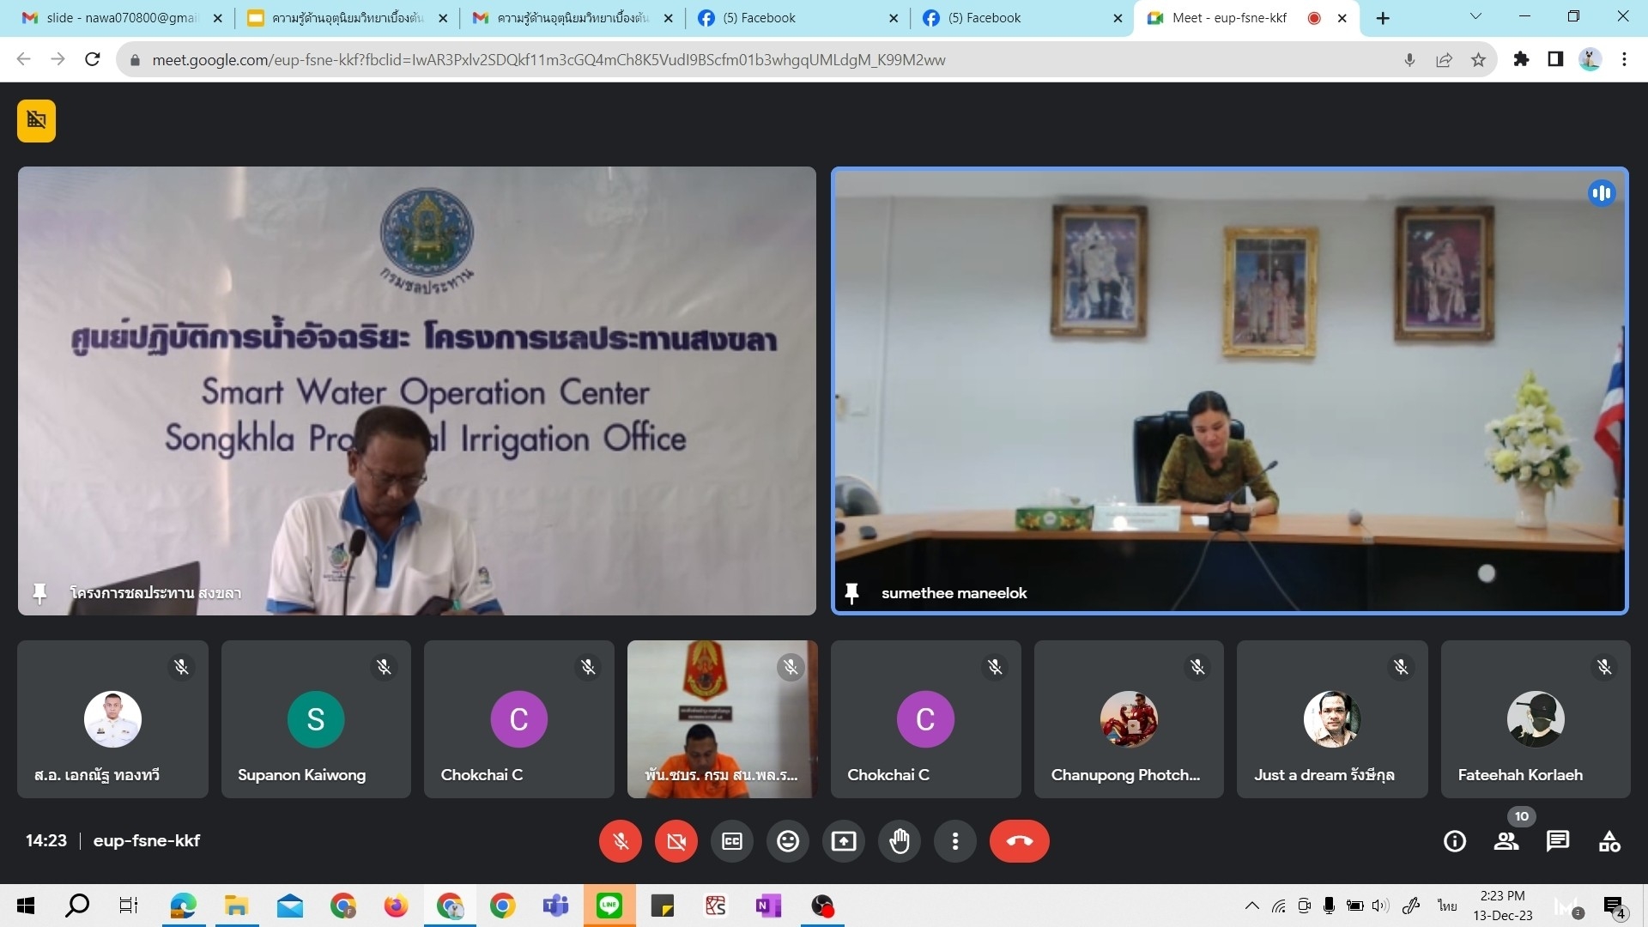Click the Present now screen share icon
The height and width of the screenshot is (927, 1648).
pos(844,841)
